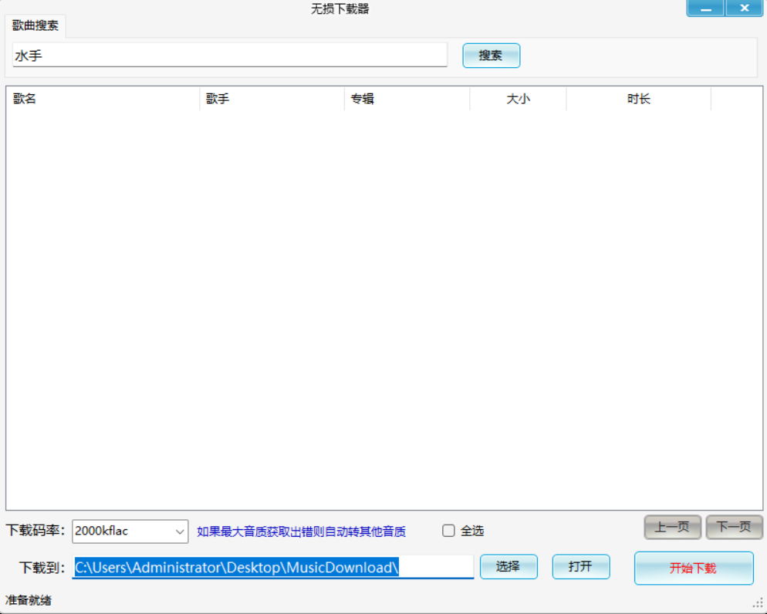Click the 上一页 previous page button

(674, 527)
